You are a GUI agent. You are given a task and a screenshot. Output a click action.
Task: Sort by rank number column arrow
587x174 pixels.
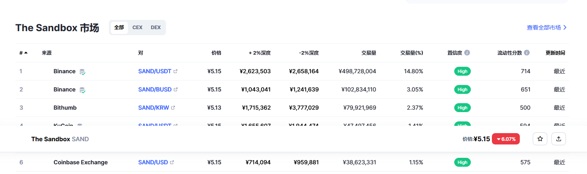[26, 53]
